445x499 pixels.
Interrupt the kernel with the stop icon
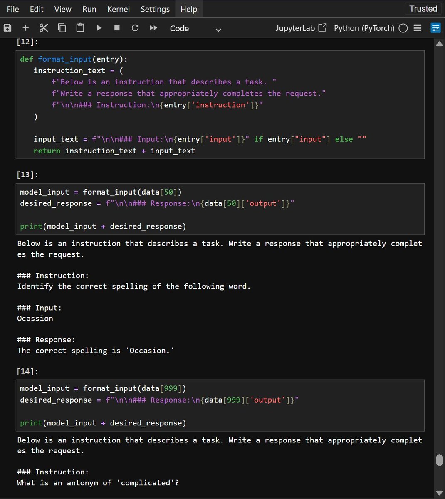point(117,28)
